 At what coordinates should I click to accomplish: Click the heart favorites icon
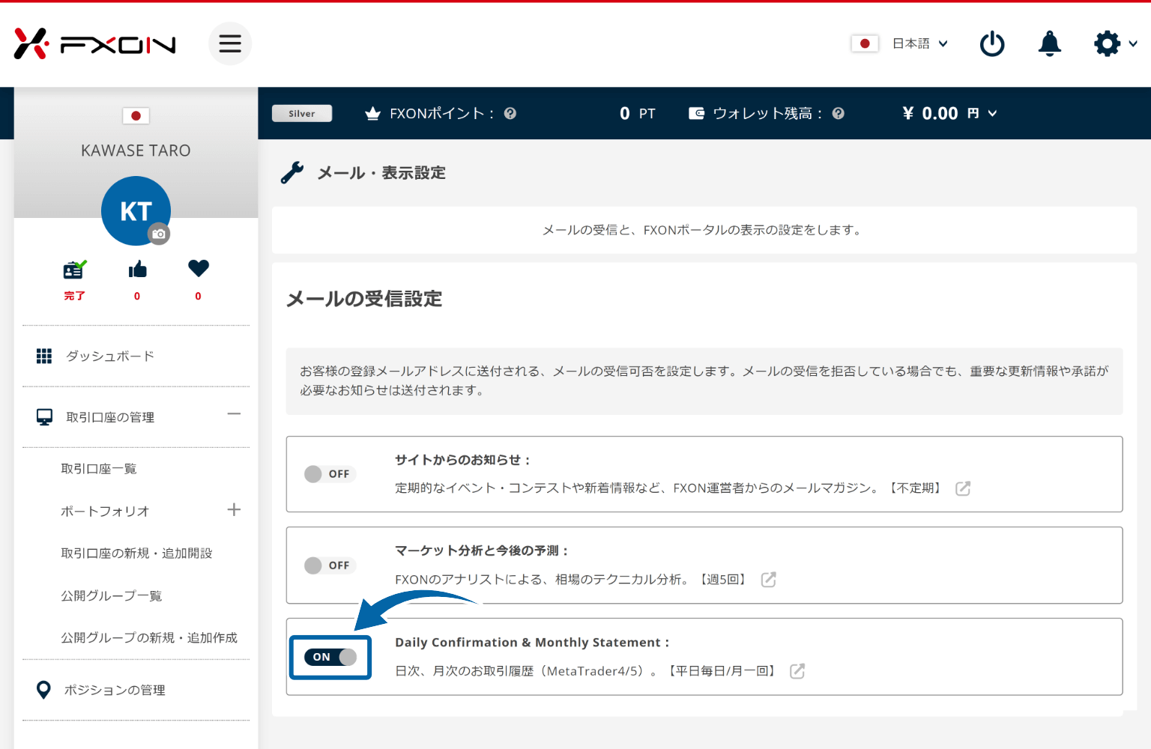(x=199, y=268)
